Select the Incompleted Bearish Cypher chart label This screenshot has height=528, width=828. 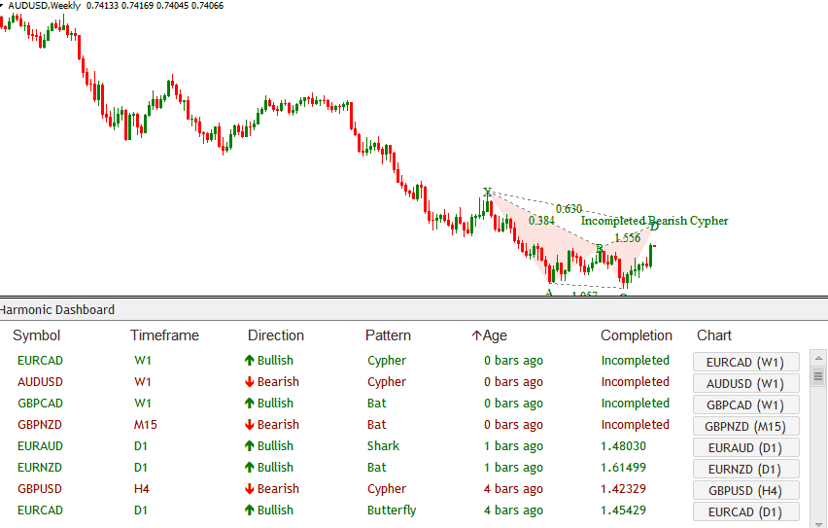(x=654, y=221)
